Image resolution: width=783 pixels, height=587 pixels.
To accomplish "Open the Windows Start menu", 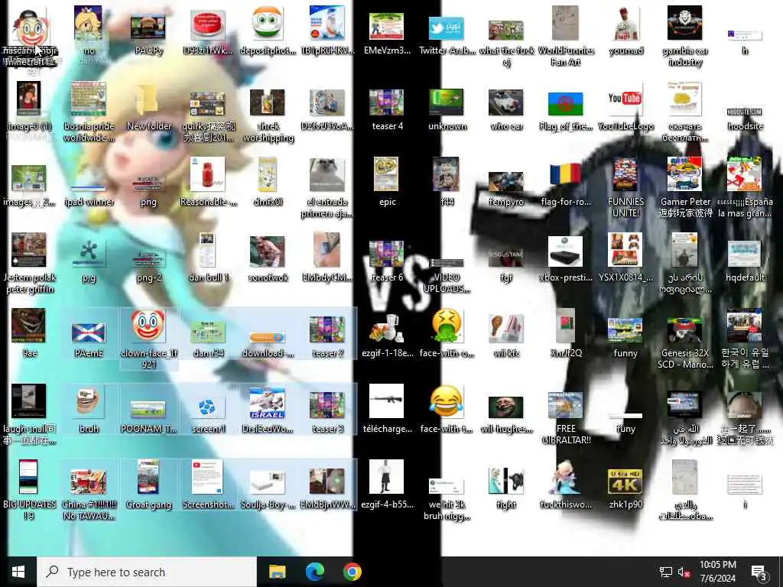I will (x=18, y=572).
